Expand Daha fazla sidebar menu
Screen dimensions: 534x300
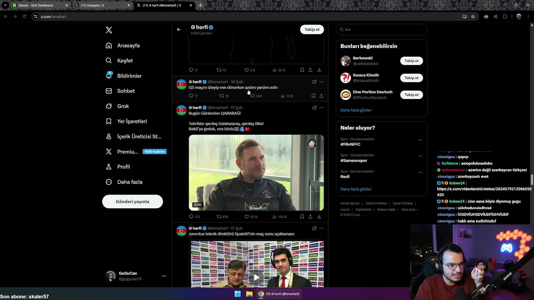[124, 182]
